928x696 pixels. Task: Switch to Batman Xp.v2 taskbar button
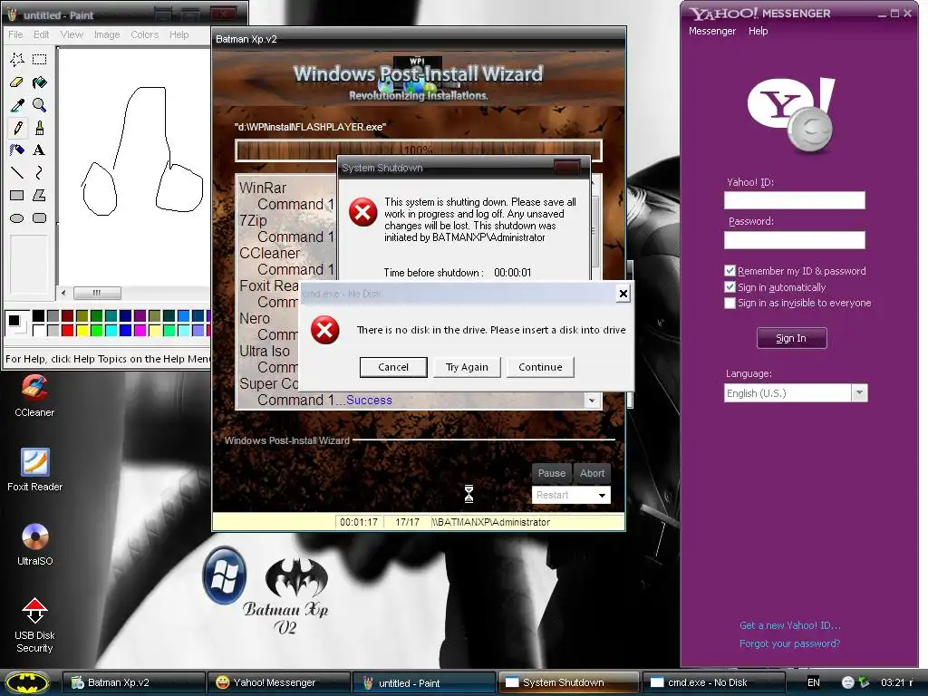coord(135,682)
